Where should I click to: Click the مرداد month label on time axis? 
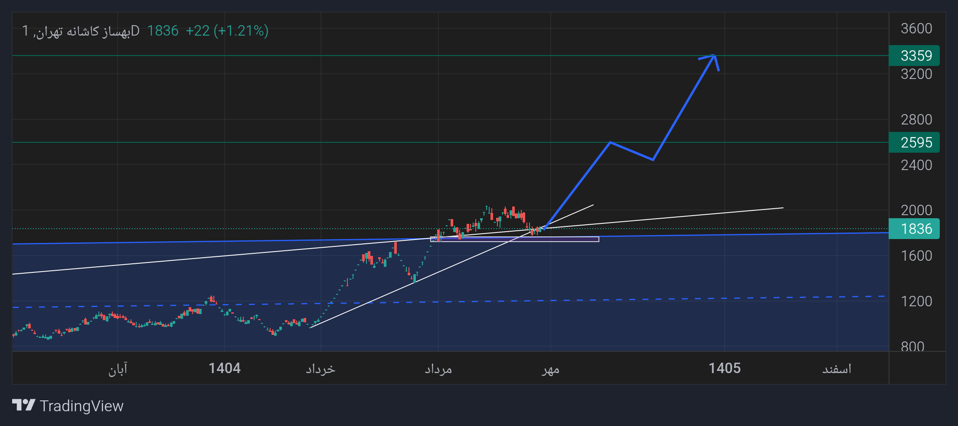(438, 369)
